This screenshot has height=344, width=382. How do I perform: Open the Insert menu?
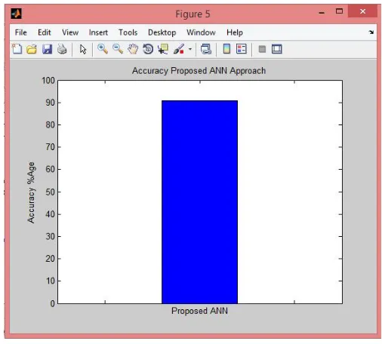[x=98, y=32]
